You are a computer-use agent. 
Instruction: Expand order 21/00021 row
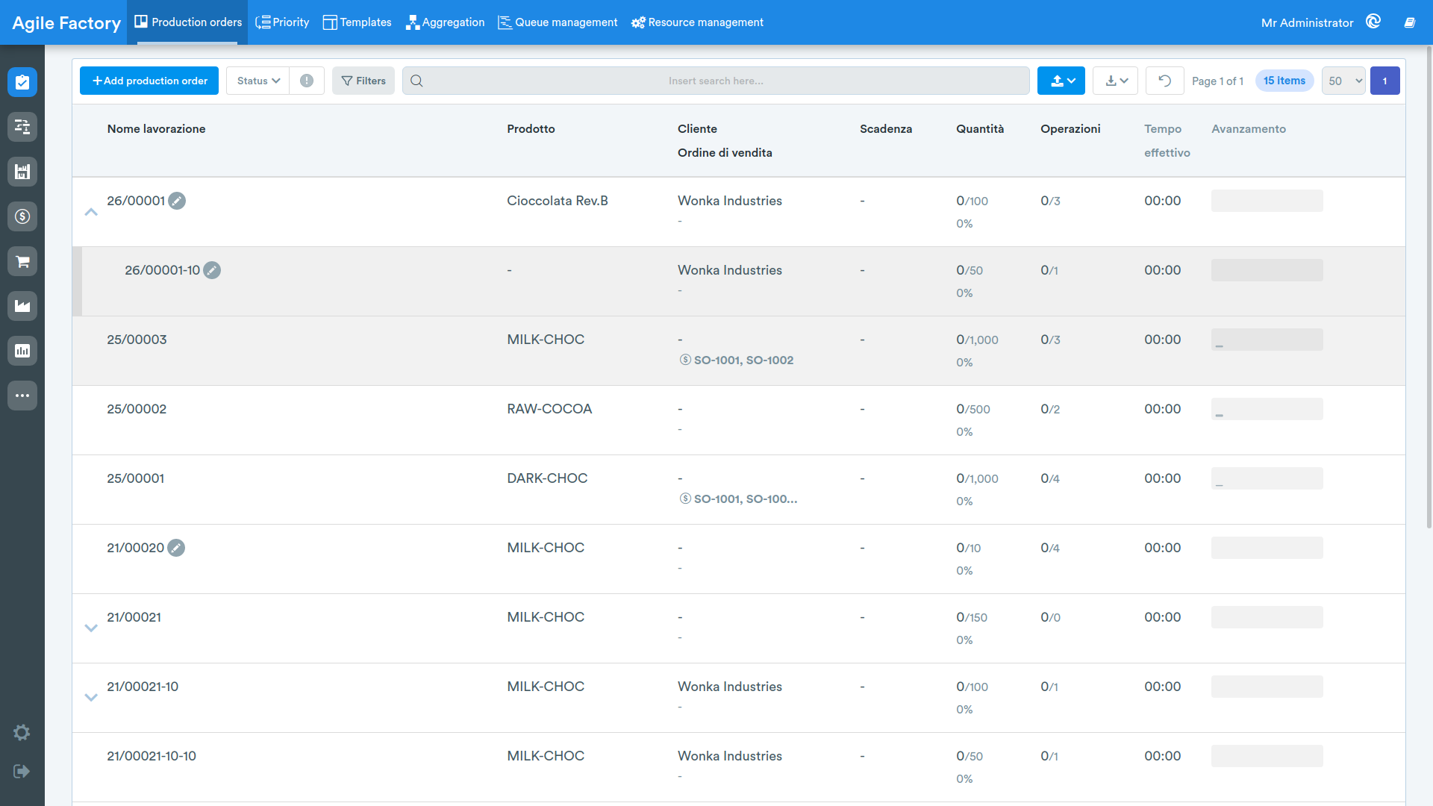point(91,628)
